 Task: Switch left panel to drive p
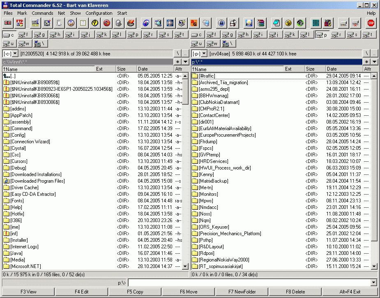tap(134, 34)
